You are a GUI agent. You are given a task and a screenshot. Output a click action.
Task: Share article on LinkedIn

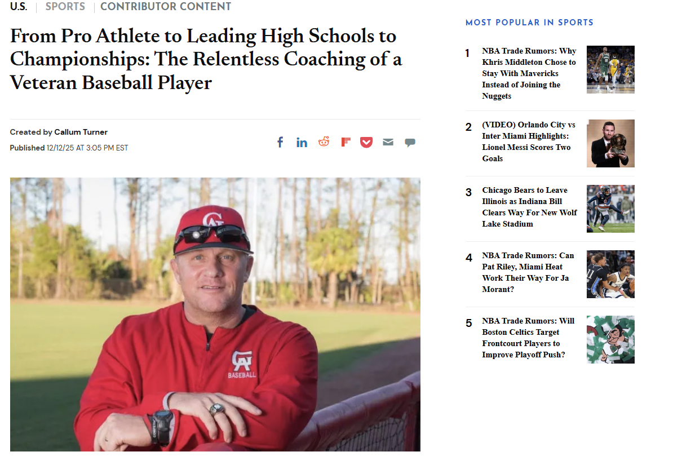pyautogui.click(x=302, y=142)
